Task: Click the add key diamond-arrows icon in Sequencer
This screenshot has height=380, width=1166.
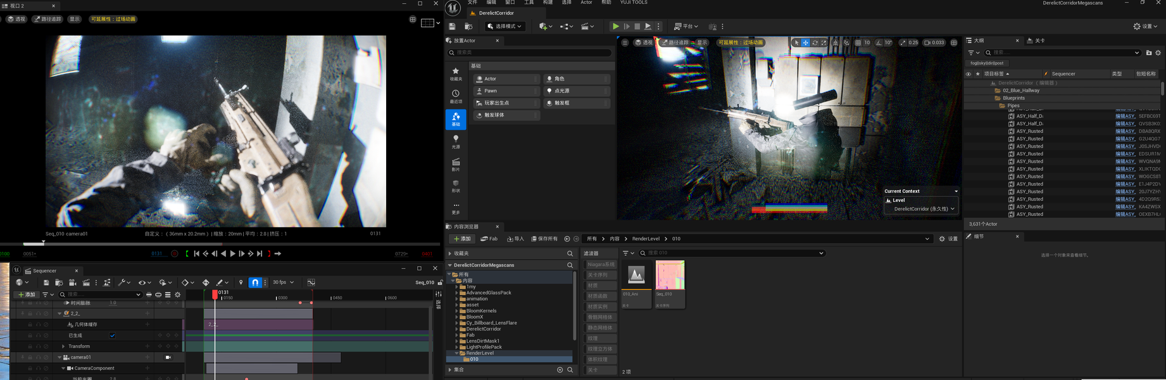Action: pyautogui.click(x=206, y=282)
